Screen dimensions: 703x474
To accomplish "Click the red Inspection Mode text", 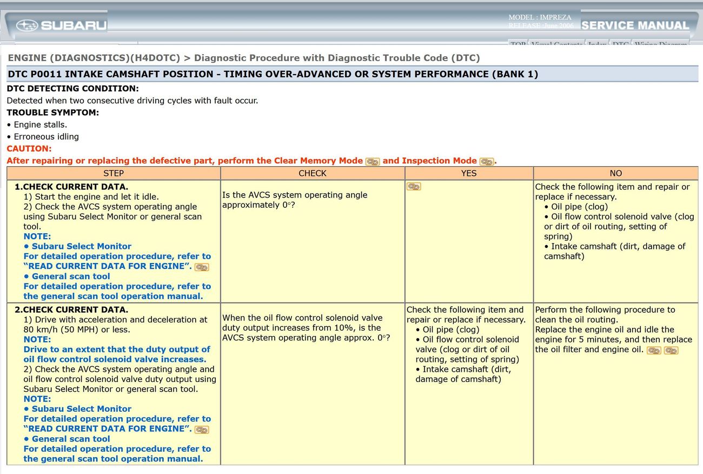I will click(x=439, y=161).
